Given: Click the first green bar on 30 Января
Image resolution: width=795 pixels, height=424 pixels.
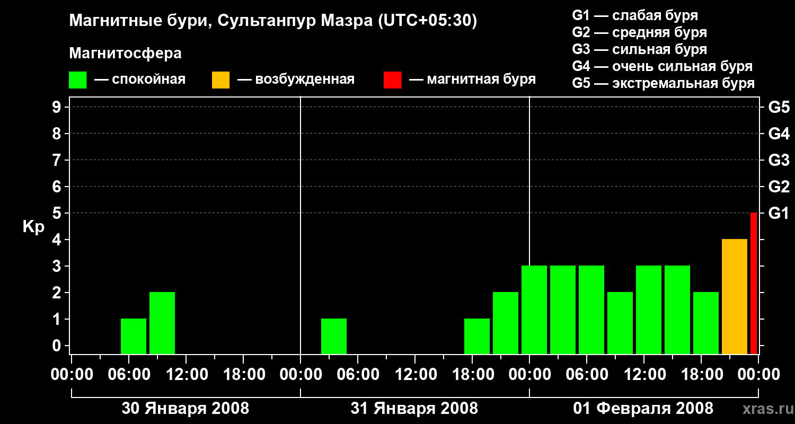Looking at the screenshot, I should coord(134,336).
